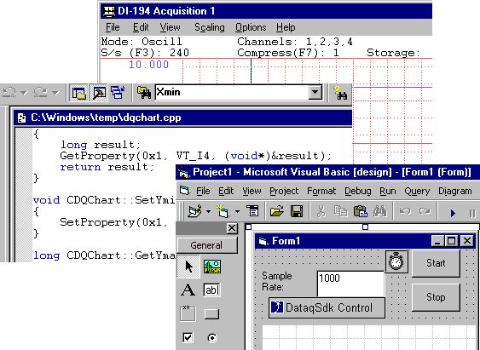
Task: Select the Label tool in toolbox
Action: (x=188, y=290)
